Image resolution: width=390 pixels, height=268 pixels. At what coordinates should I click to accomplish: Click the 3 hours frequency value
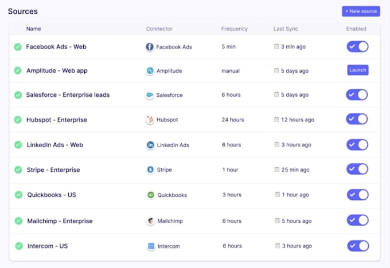coord(232,195)
